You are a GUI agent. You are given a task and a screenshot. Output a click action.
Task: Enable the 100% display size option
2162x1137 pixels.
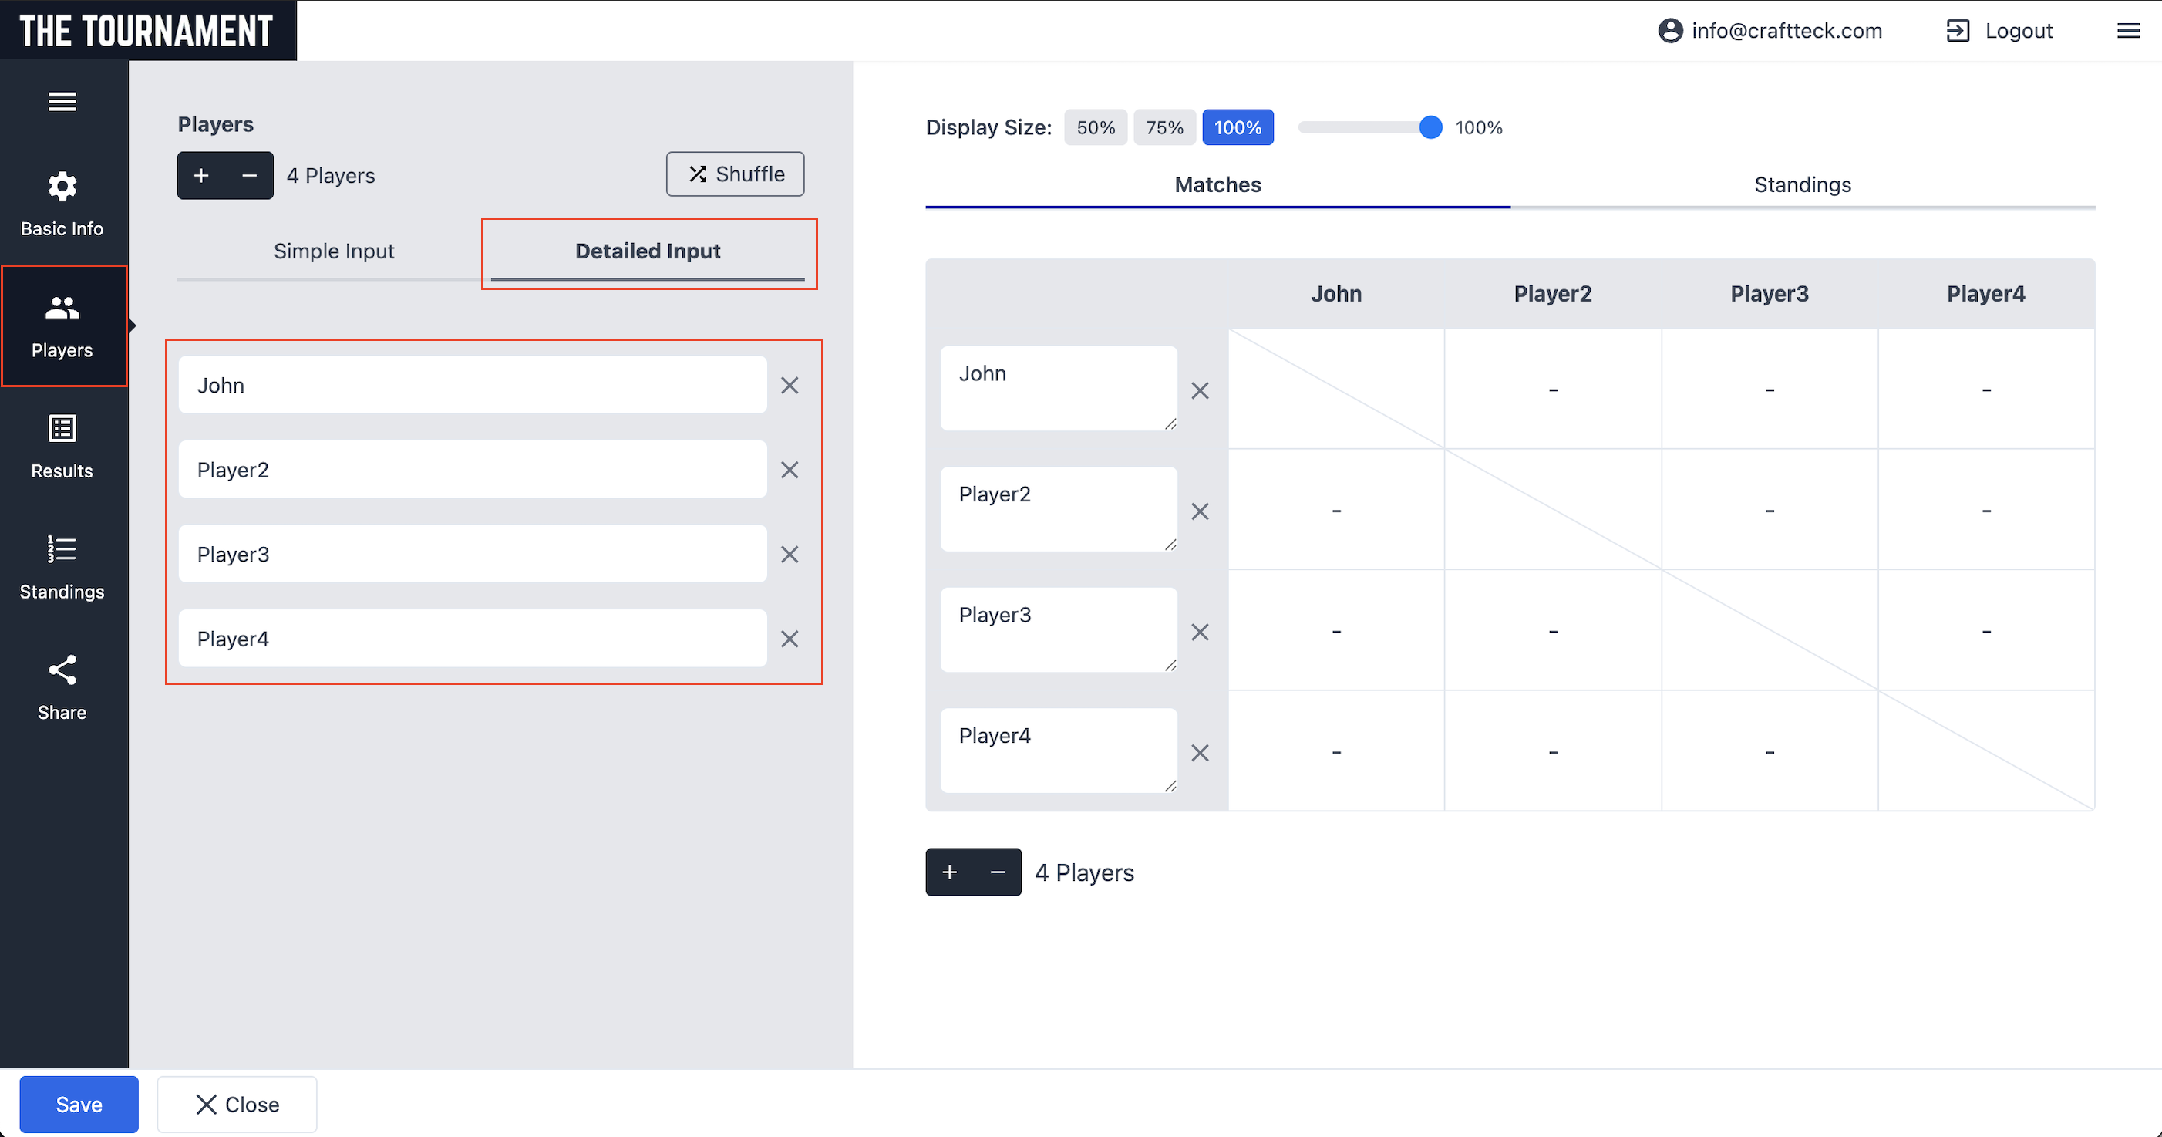(1237, 127)
